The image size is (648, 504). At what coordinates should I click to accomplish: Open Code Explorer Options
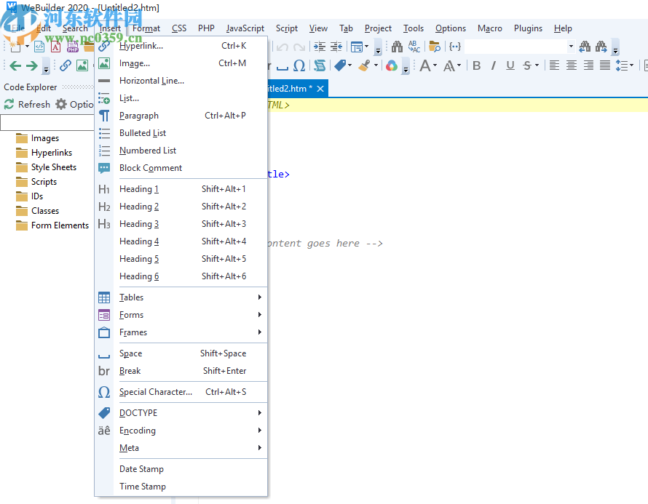pyautogui.click(x=75, y=105)
